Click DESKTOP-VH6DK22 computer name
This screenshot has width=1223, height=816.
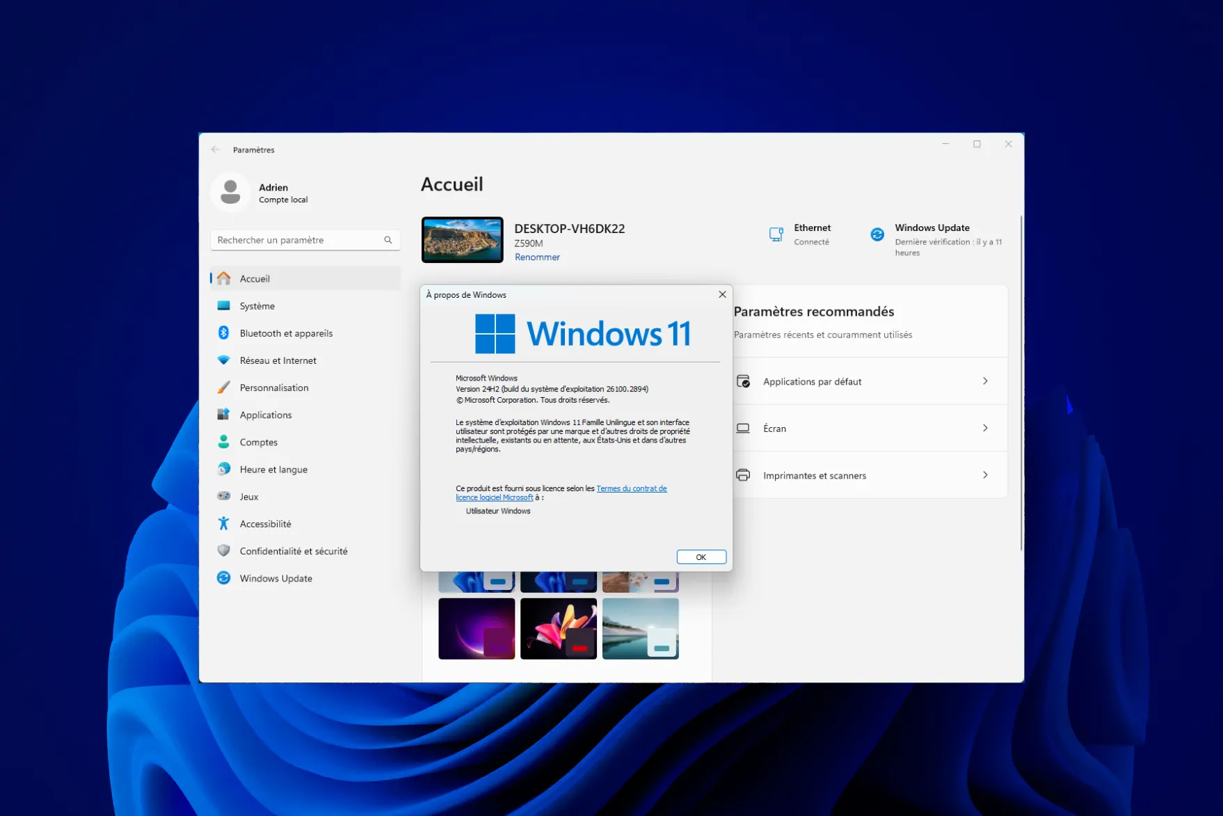569,228
